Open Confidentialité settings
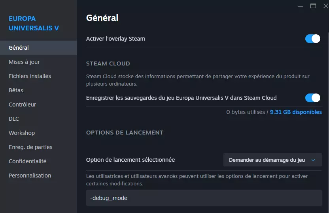Image resolution: width=329 pixels, height=213 pixels. click(x=27, y=161)
